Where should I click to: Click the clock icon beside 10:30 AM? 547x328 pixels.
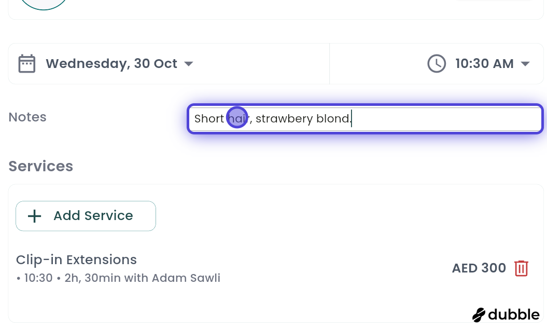437,63
